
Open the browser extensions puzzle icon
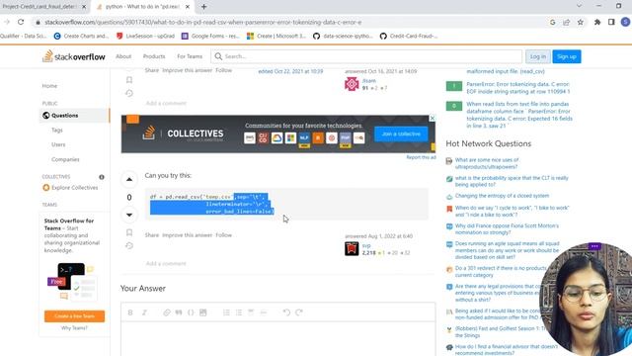[597, 22]
